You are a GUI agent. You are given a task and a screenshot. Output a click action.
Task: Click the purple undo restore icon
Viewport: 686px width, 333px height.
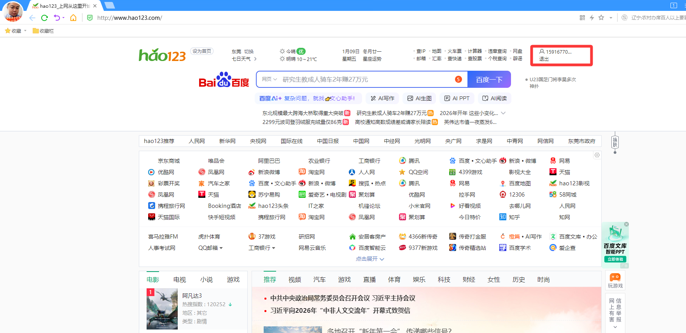coord(57,18)
